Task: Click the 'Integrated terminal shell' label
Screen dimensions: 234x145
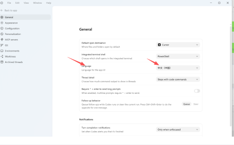Action: click(x=93, y=55)
